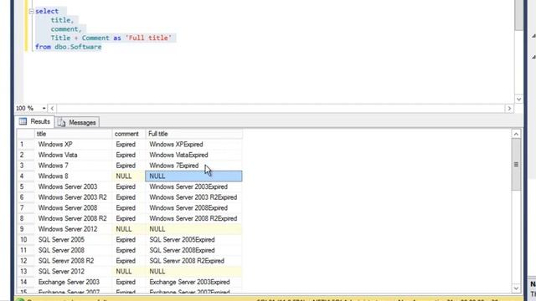Switch to the Messages tab

pos(77,123)
